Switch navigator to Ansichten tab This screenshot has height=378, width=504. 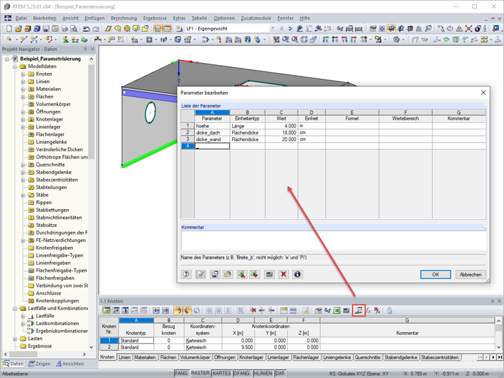[x=70, y=363]
